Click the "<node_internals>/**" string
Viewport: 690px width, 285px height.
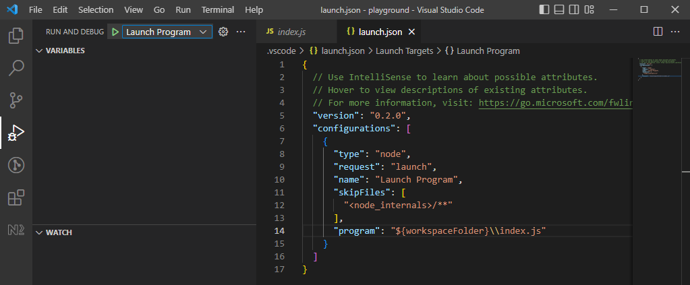pos(398,205)
